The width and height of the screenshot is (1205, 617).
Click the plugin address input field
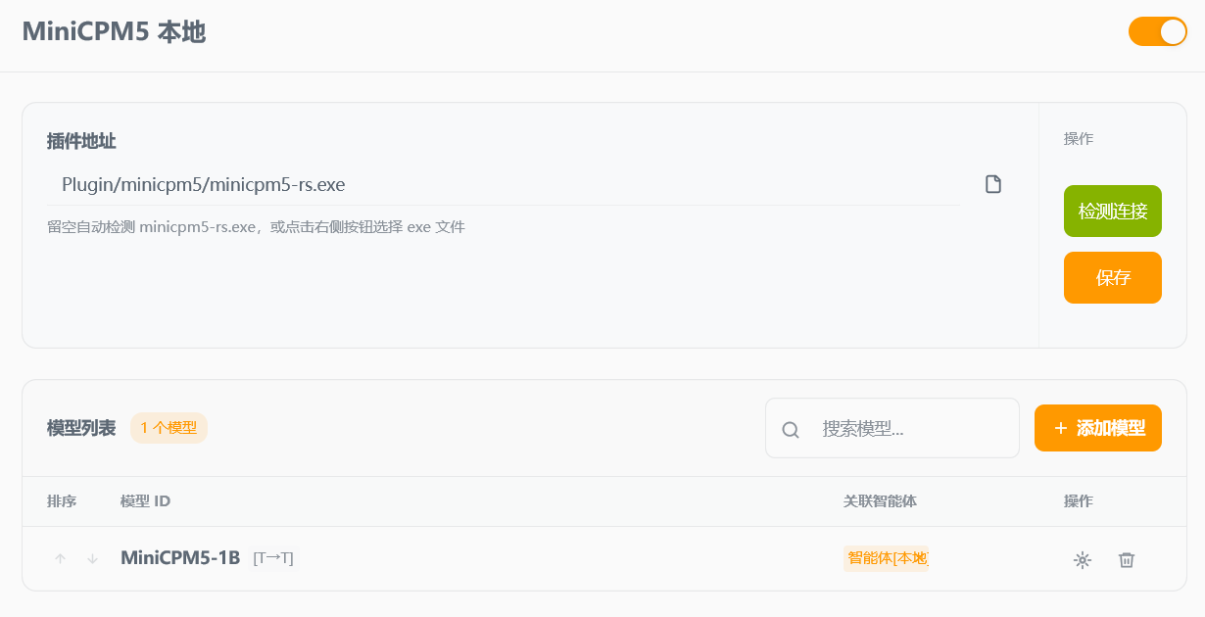tap(504, 184)
